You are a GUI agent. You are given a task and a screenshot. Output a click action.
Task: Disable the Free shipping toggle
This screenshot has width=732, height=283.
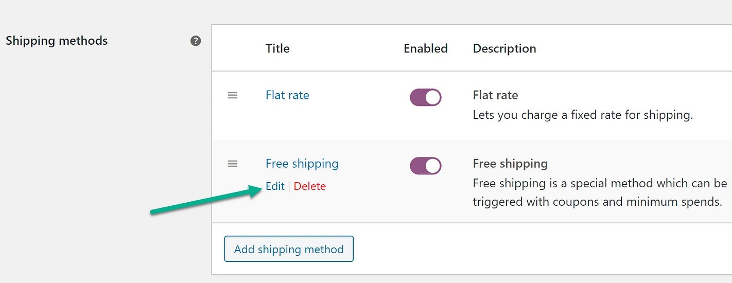click(426, 166)
